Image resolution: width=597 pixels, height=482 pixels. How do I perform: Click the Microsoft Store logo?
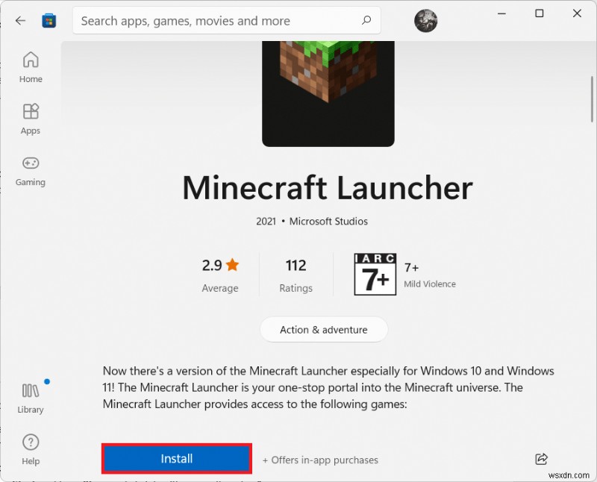[49, 20]
